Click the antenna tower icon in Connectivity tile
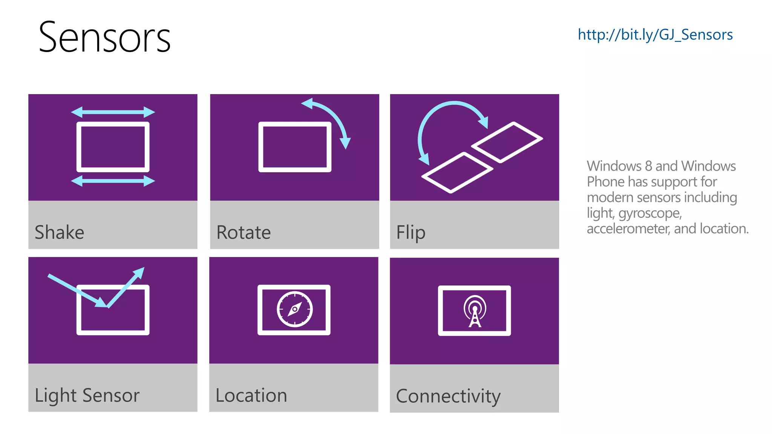 pos(475,311)
